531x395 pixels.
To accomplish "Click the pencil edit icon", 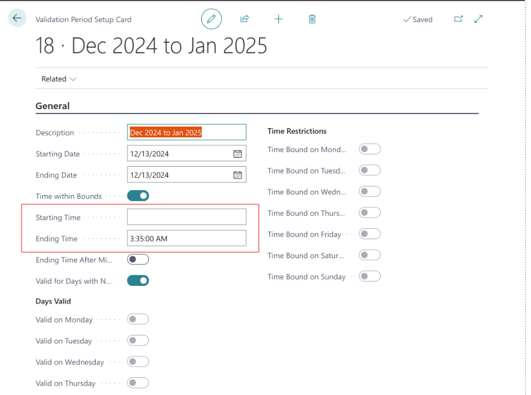I will pos(211,19).
